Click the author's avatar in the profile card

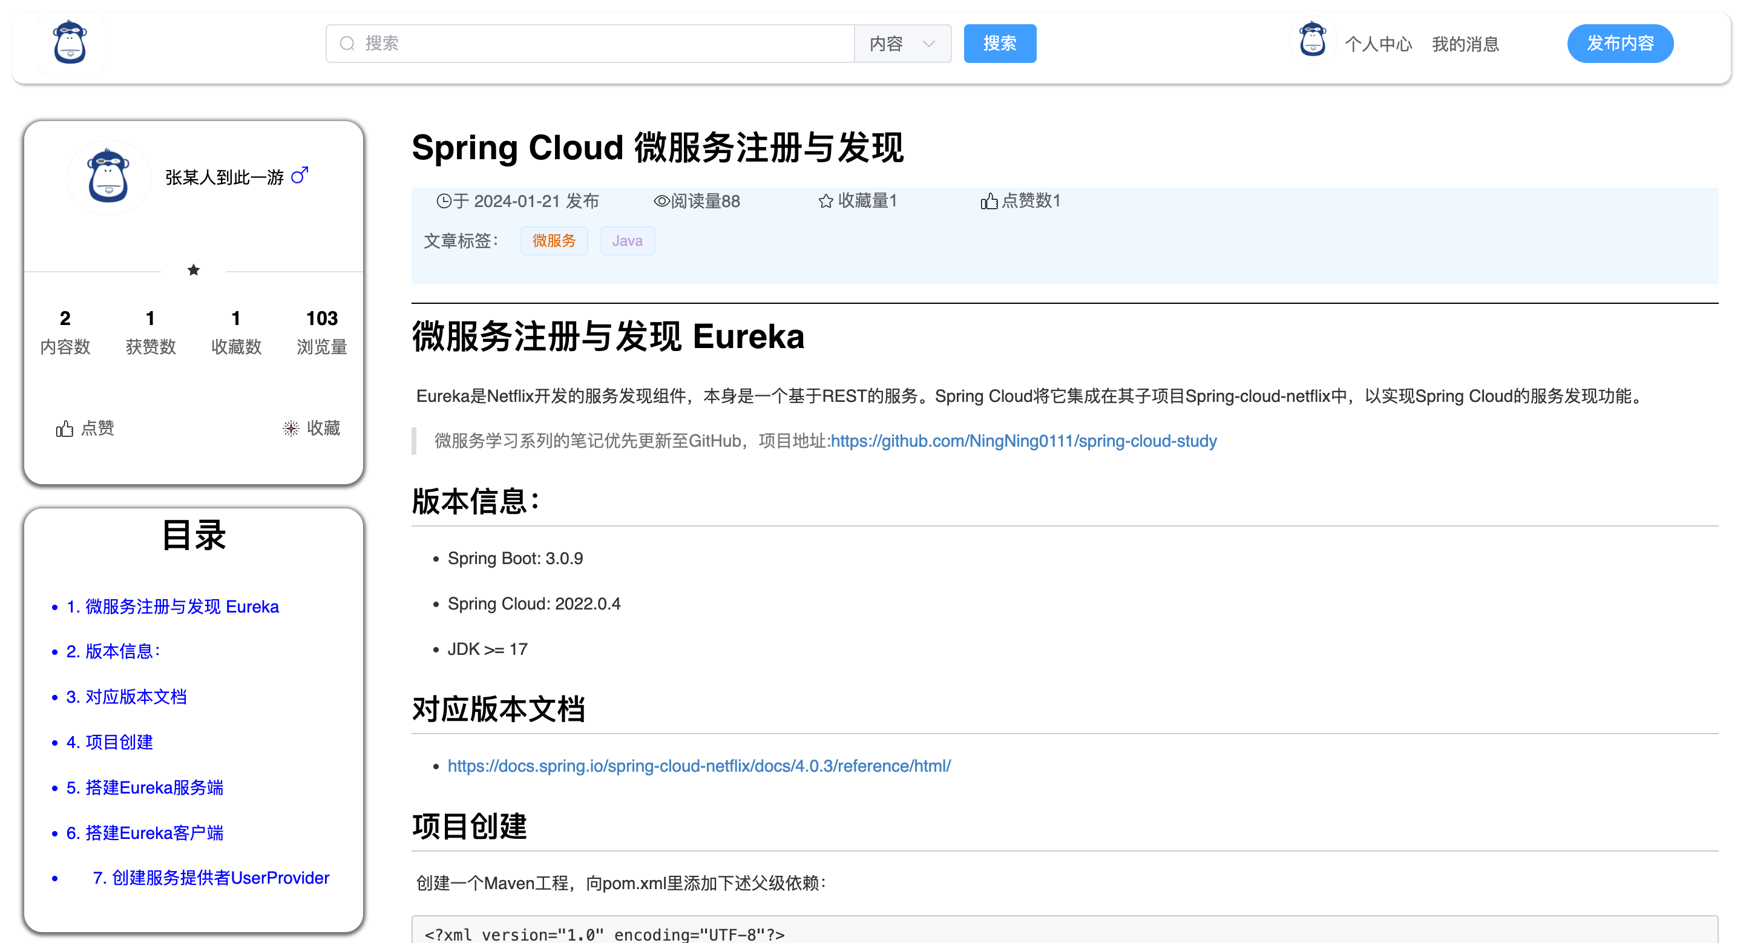pyautogui.click(x=108, y=177)
